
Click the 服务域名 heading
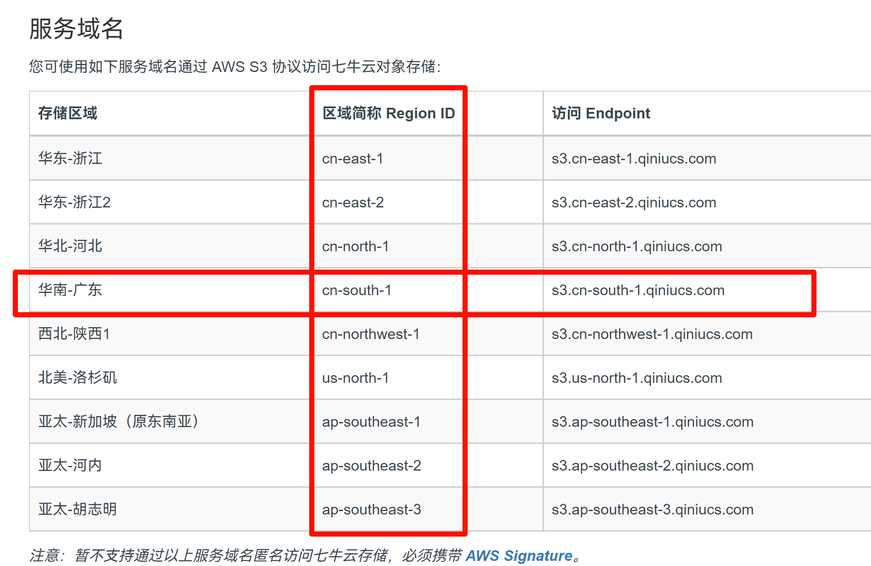pyautogui.click(x=76, y=29)
